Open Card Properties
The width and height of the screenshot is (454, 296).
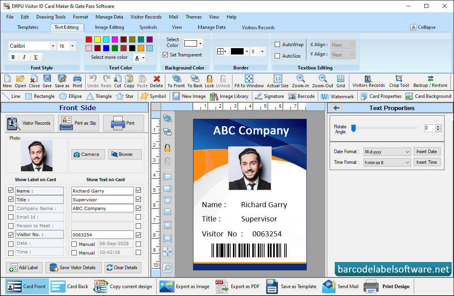381,96
